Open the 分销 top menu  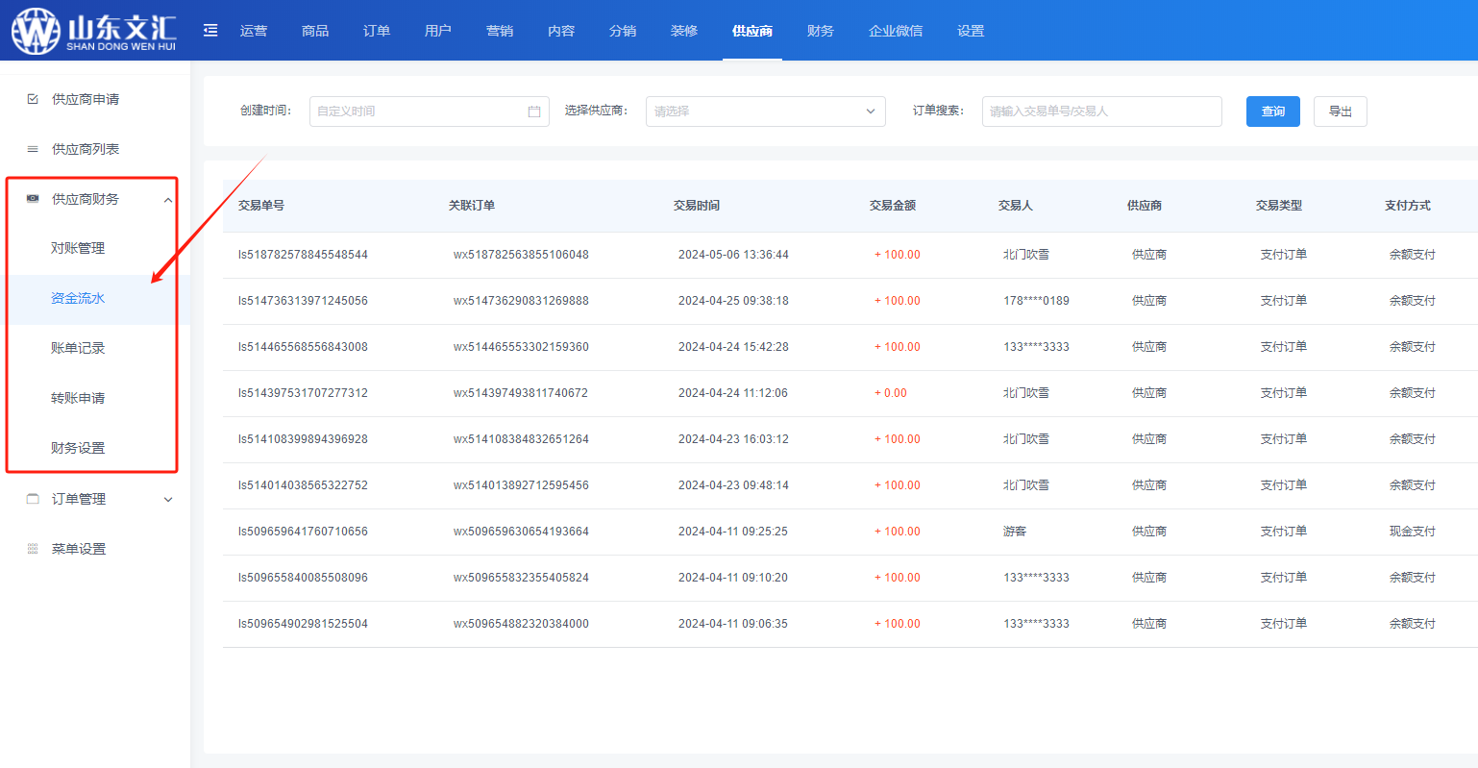point(623,31)
